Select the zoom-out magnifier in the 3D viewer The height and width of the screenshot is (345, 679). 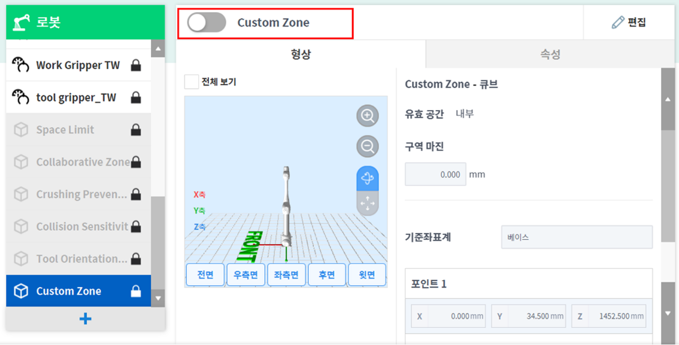click(368, 146)
